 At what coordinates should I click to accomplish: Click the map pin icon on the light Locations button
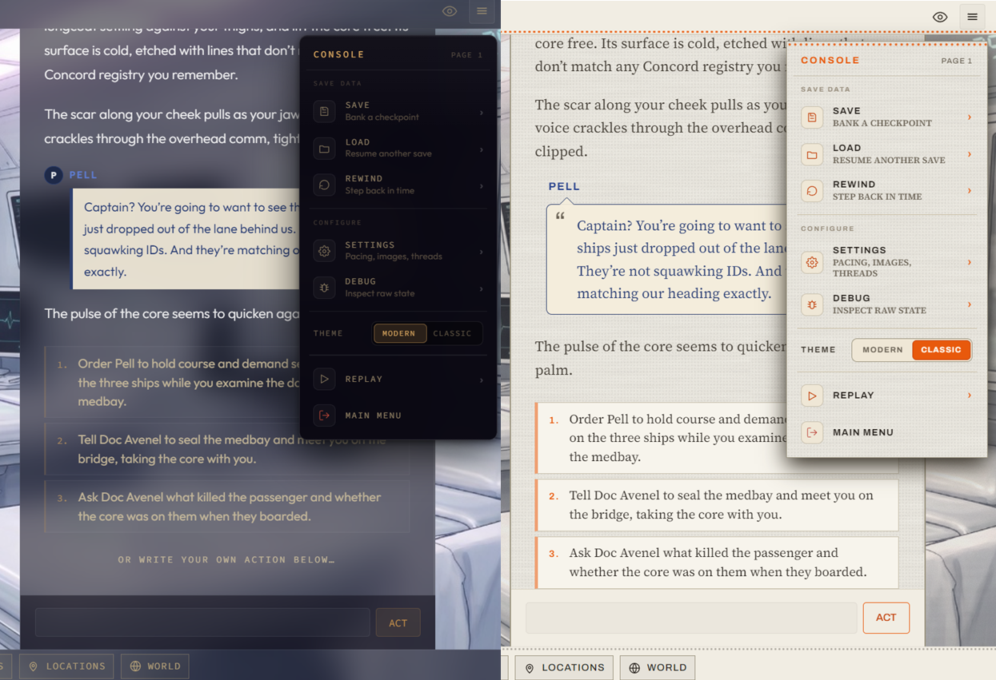point(530,668)
